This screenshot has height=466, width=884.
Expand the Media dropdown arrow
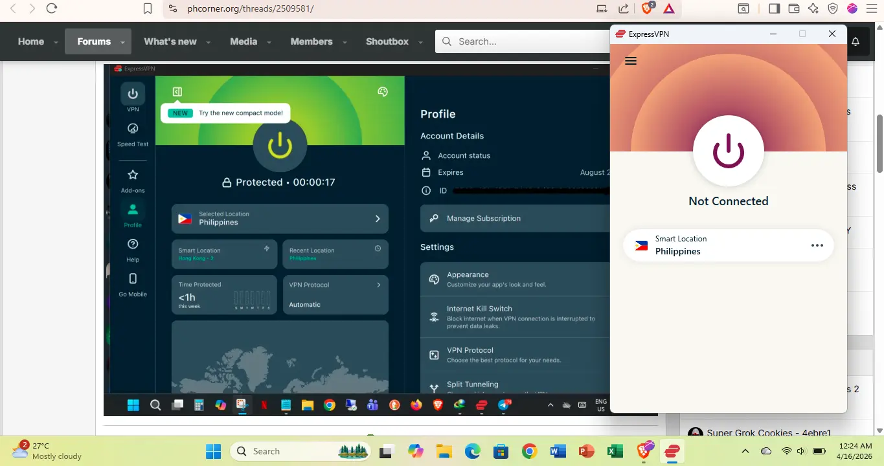[269, 43]
